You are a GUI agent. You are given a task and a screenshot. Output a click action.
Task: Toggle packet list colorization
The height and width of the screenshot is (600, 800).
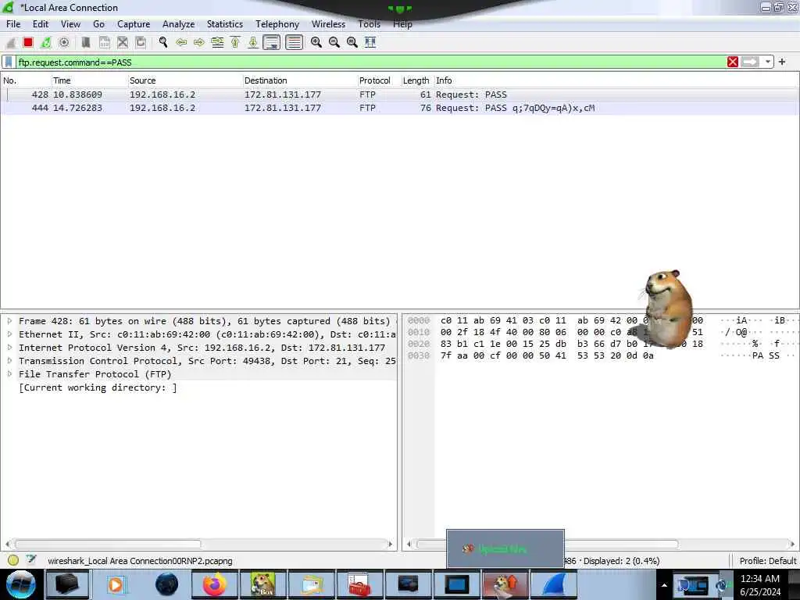[294, 42]
